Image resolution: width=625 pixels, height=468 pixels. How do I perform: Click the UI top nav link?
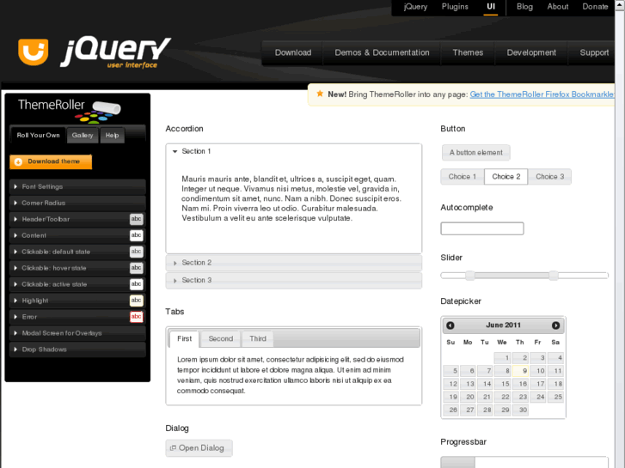pos(491,7)
